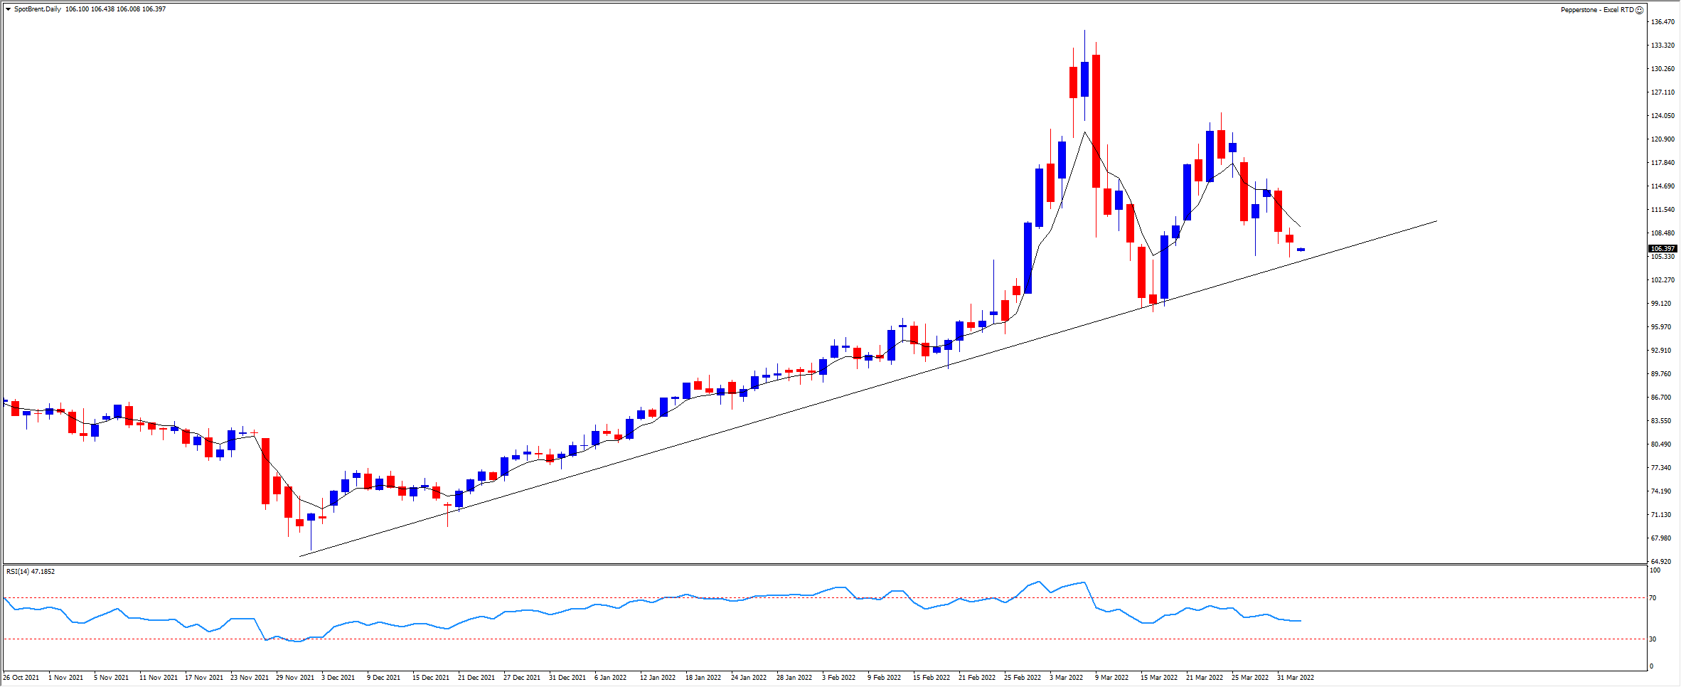This screenshot has width=1681, height=687.
Task: Click the 64.920 price axis label
Action: 1662,561
